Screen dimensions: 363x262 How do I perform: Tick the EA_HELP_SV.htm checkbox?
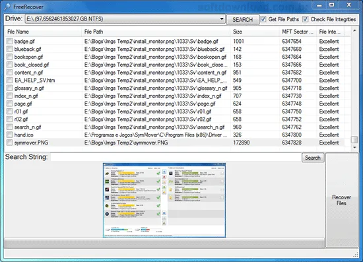point(9,80)
